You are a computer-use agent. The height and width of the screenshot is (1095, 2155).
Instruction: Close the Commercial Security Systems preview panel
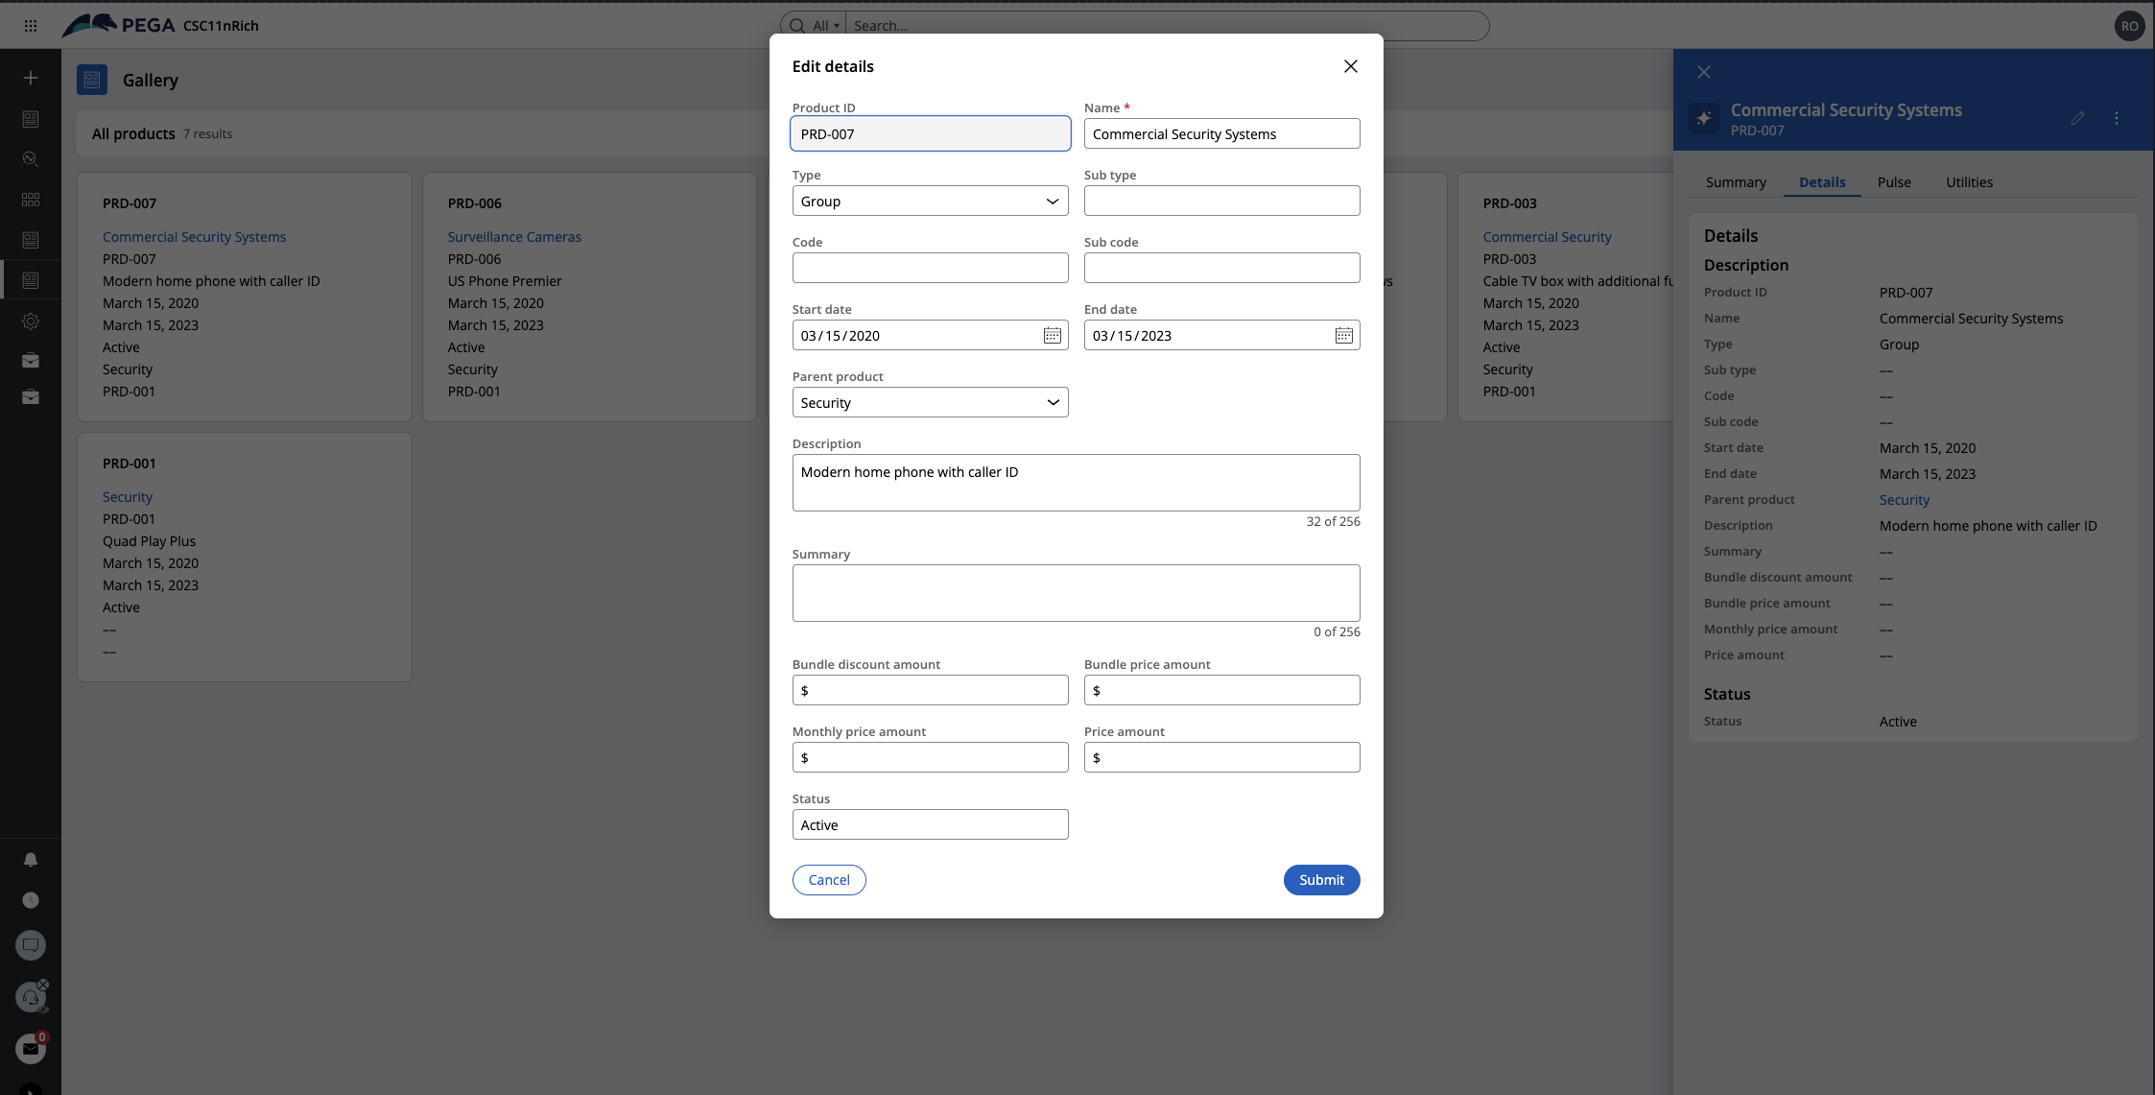click(x=1704, y=72)
